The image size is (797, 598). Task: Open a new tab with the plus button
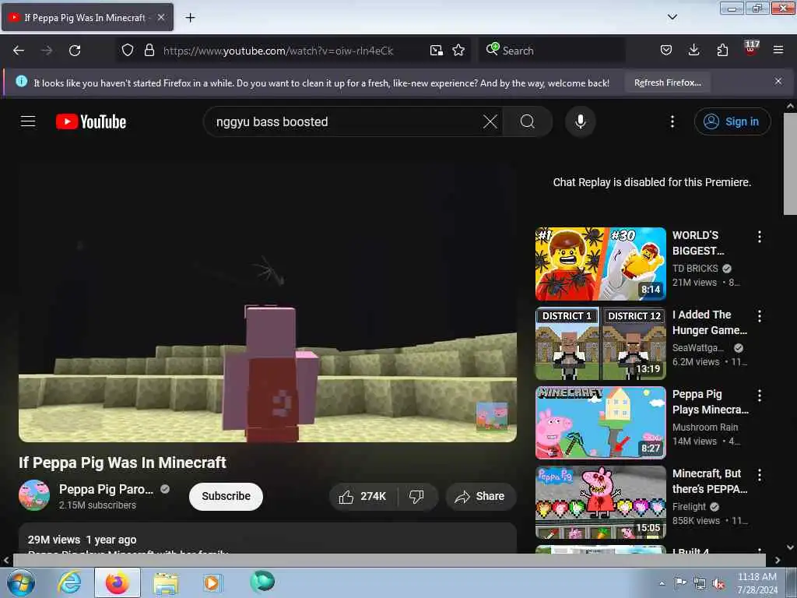[x=190, y=18]
